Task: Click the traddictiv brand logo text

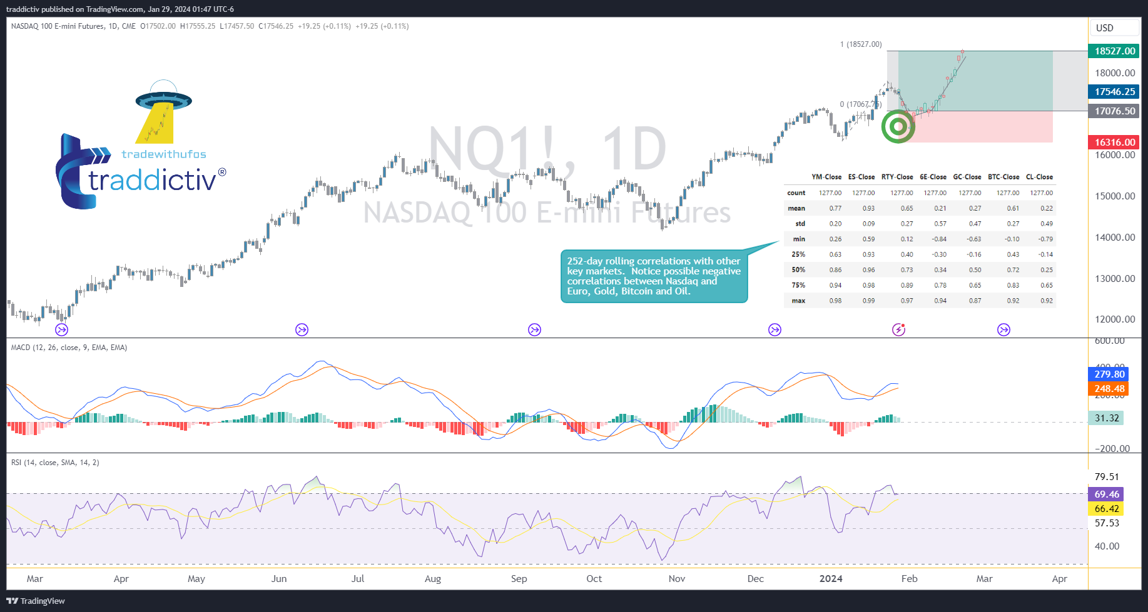Action: tap(152, 180)
